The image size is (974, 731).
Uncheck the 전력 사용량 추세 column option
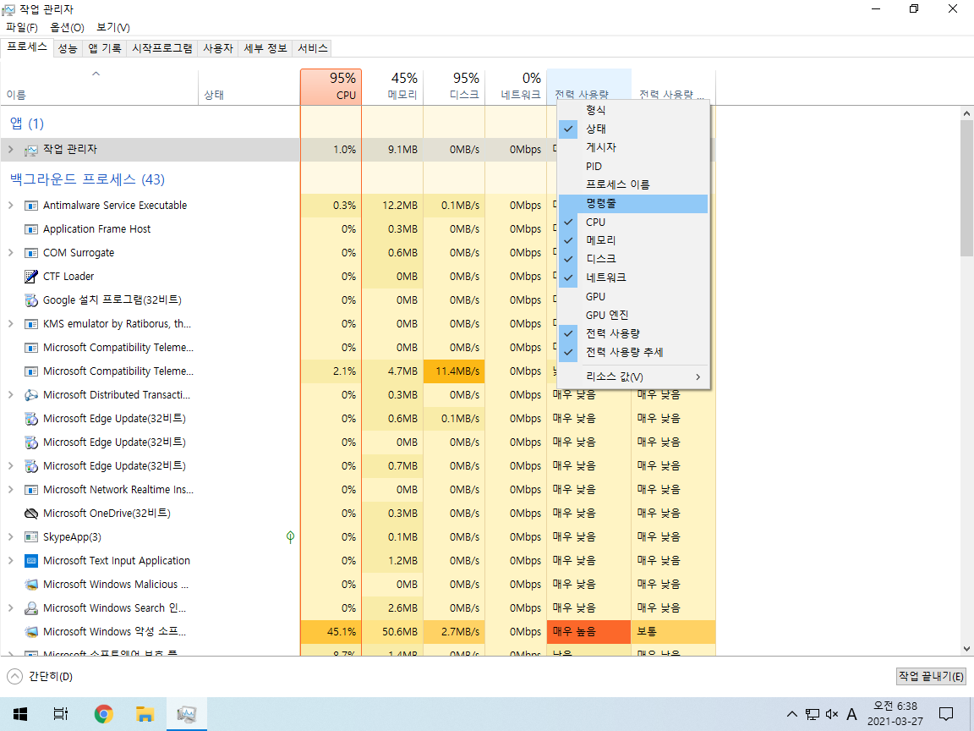633,353
